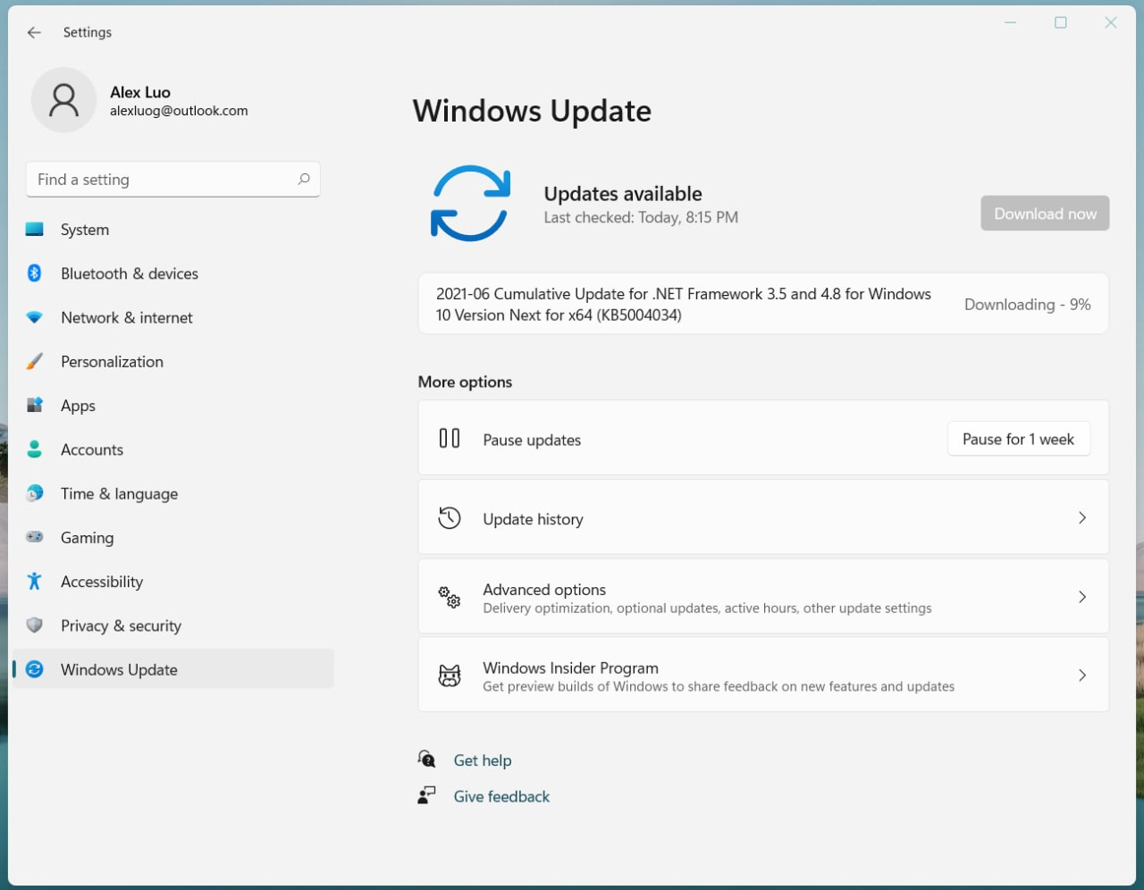The image size is (1144, 890).
Task: Click the Personalization paintbrush icon
Action: (35, 362)
